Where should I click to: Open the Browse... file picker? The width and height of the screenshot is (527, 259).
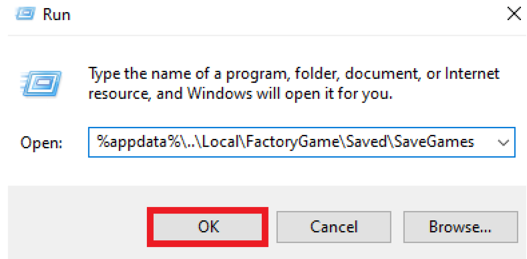(x=460, y=227)
